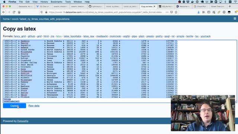Choose rst format
Viewport: 238px width, 134px height.
click(173, 36)
